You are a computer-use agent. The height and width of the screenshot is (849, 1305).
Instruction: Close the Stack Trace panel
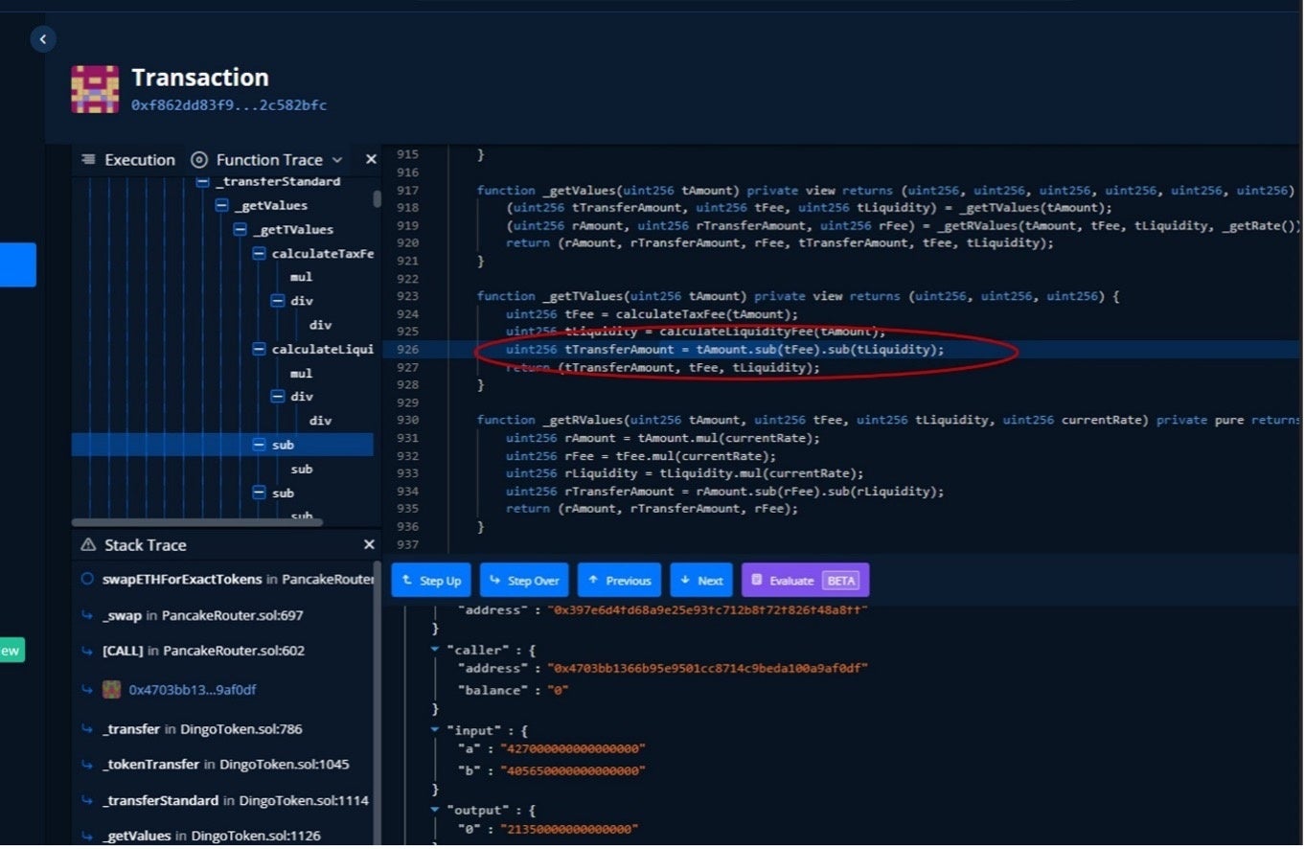369,545
